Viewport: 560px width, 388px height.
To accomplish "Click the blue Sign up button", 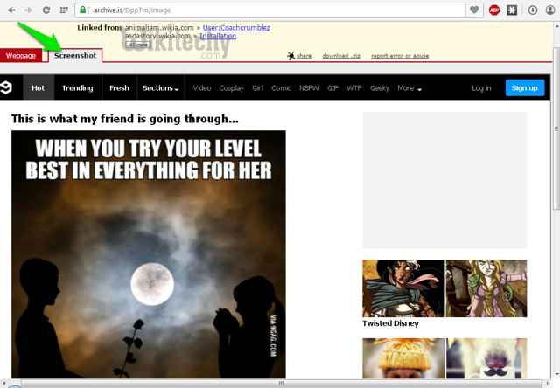I will [525, 87].
